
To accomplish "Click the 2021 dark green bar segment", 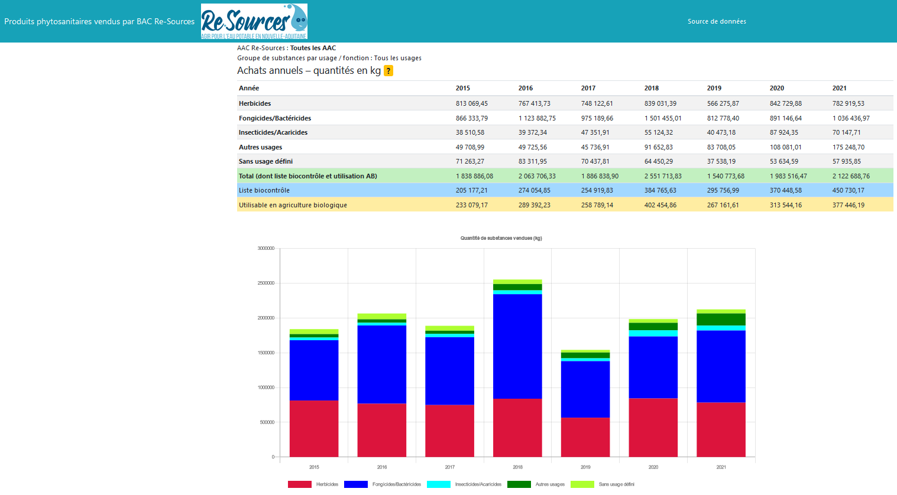I will [721, 319].
